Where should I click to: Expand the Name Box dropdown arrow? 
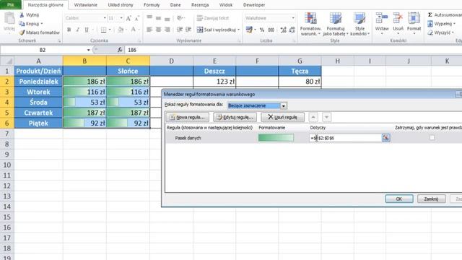[x=88, y=50]
